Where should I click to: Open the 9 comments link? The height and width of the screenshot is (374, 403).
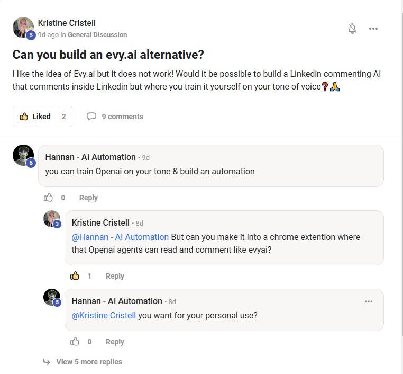(122, 117)
